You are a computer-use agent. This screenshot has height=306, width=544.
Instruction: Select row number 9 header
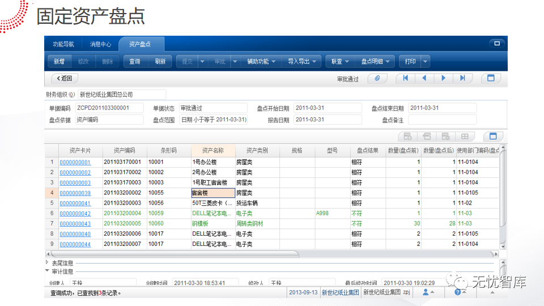(x=52, y=244)
